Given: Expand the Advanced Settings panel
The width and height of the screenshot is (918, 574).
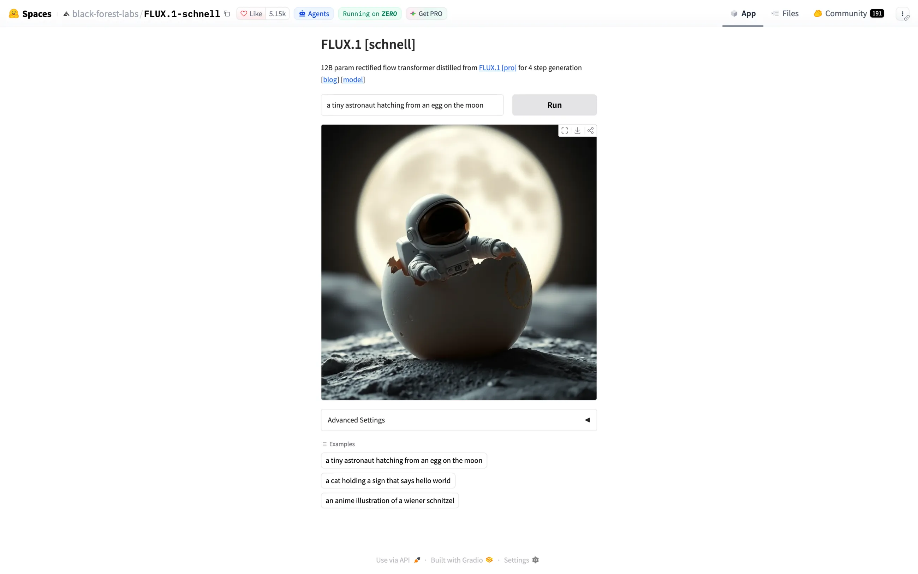Looking at the screenshot, I should [x=459, y=420].
